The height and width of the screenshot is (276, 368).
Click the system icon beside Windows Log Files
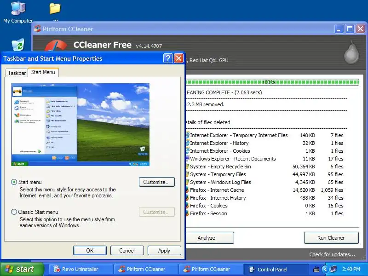pyautogui.click(x=187, y=182)
